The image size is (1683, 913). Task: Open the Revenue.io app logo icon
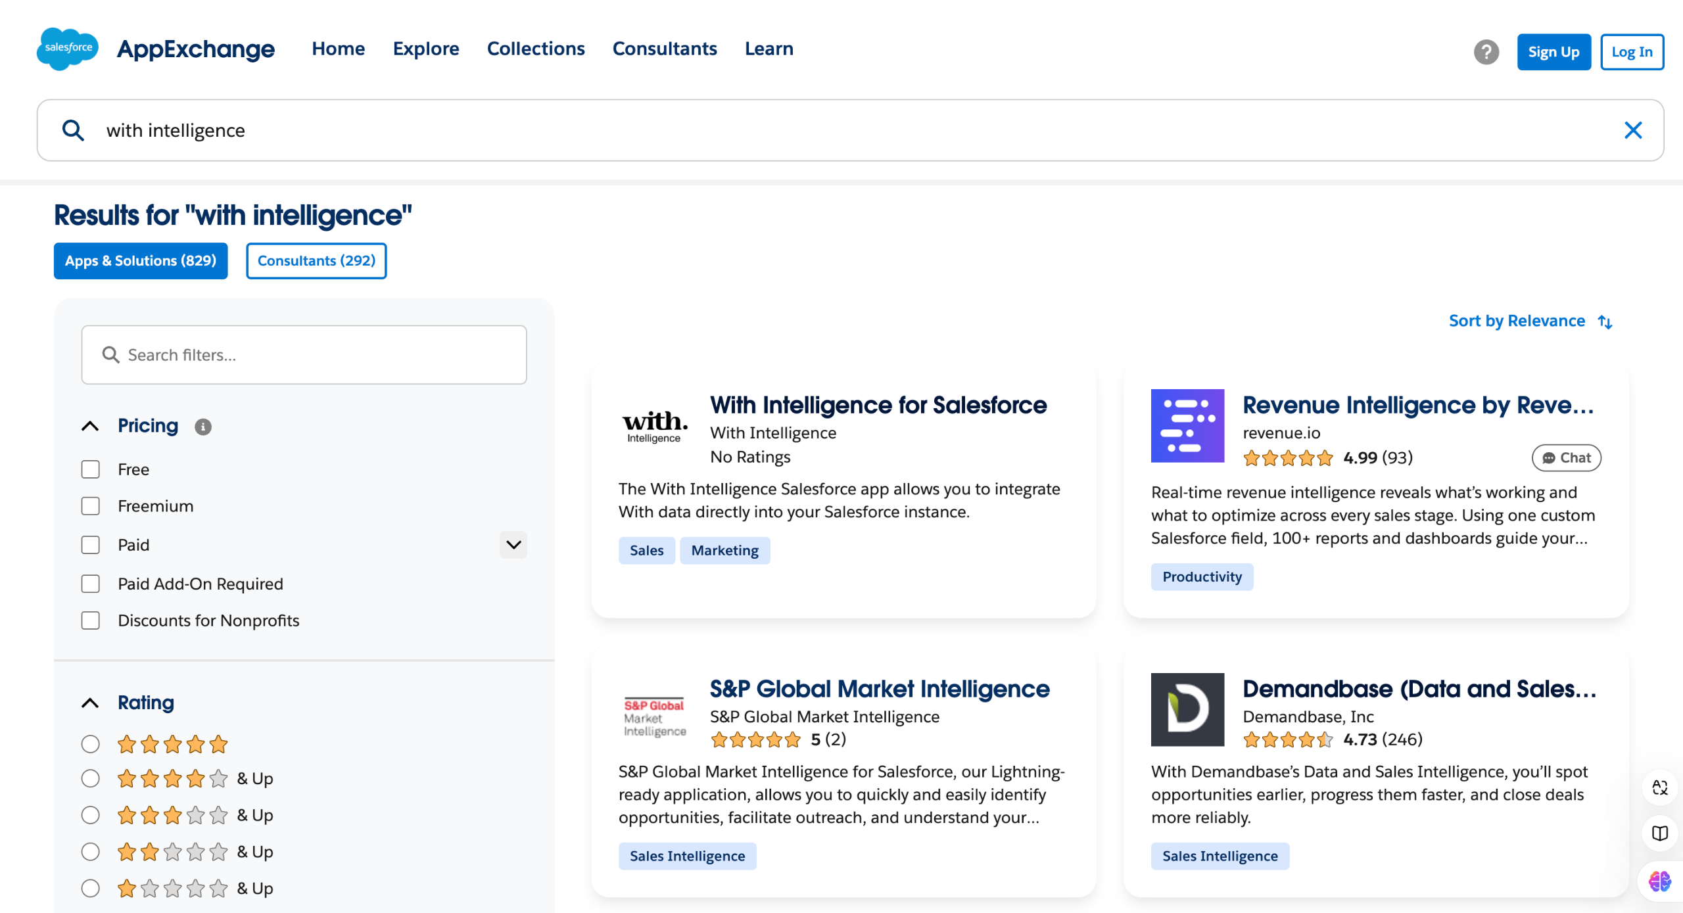(1187, 426)
